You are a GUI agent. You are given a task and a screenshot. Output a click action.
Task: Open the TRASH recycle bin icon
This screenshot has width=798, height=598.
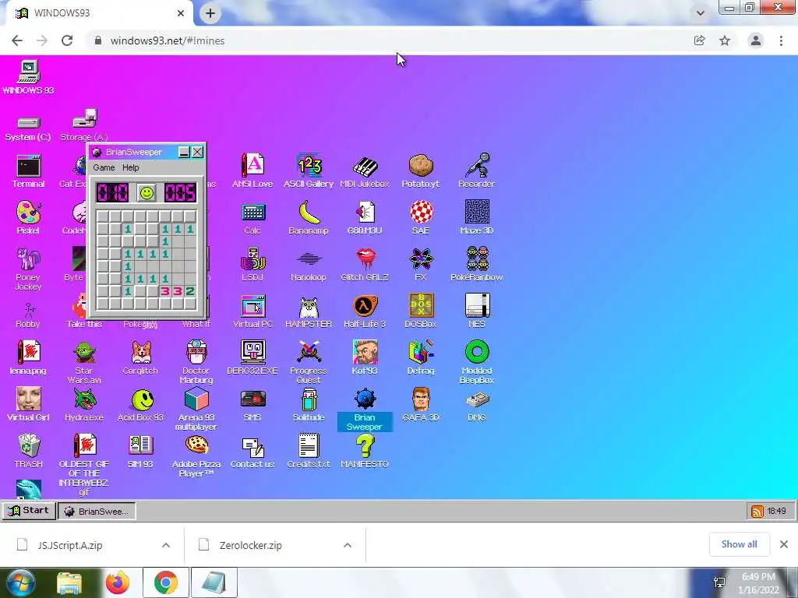point(29,446)
